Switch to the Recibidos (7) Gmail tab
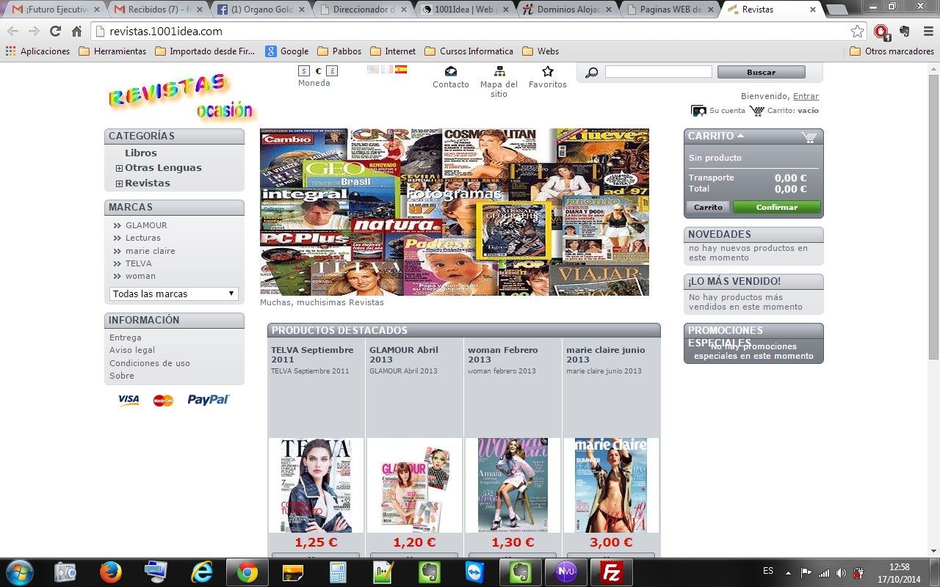Viewport: 940px width, 587px height. pos(158,10)
